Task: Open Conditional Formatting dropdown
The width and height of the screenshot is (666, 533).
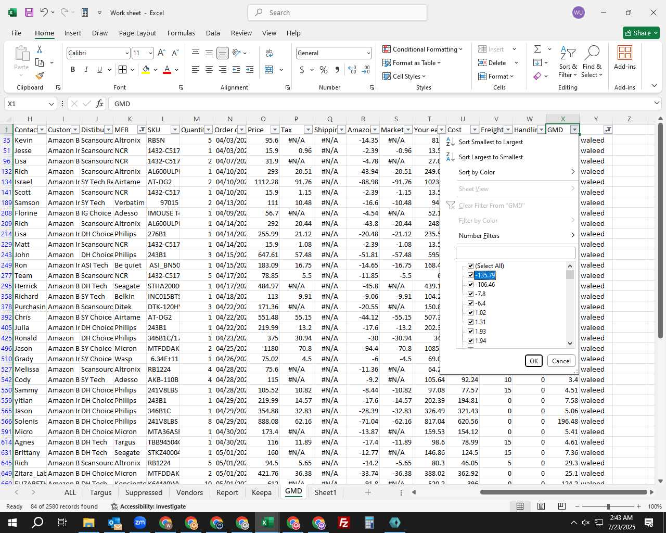Action: [422, 49]
